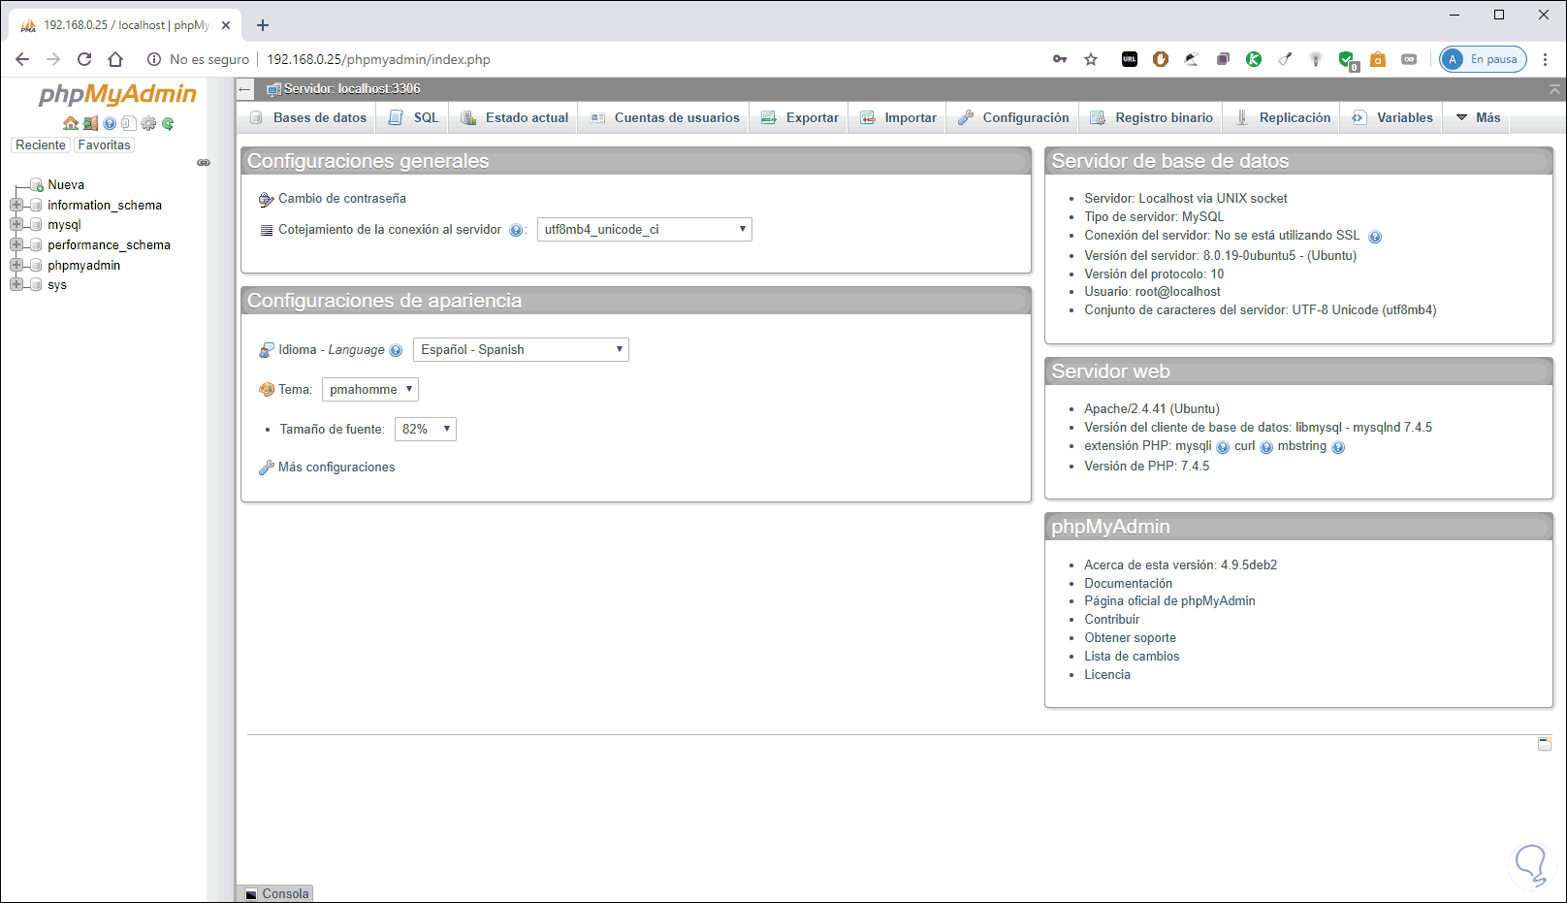Screen dimensions: 1567x903
Task: Click help icon after mbstring extension
Action: (1338, 447)
